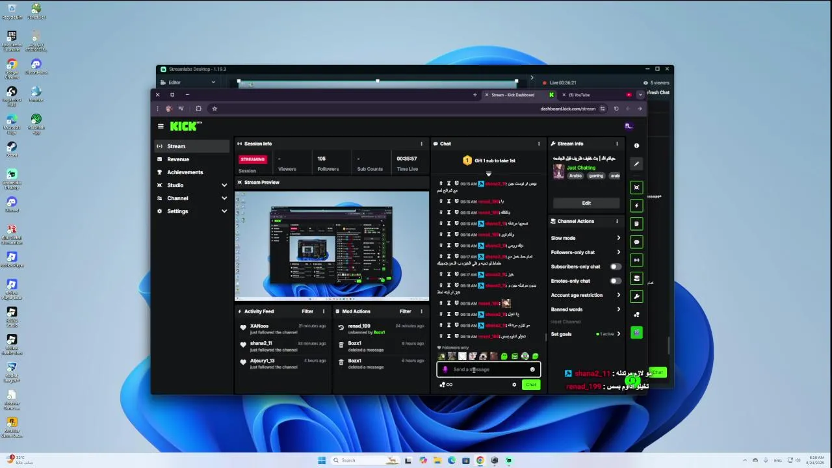Image resolution: width=832 pixels, height=468 pixels.
Task: Open Activity Feed options menu
Action: pyautogui.click(x=323, y=311)
